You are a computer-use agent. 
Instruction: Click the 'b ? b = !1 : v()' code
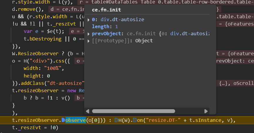click(47, 98)
